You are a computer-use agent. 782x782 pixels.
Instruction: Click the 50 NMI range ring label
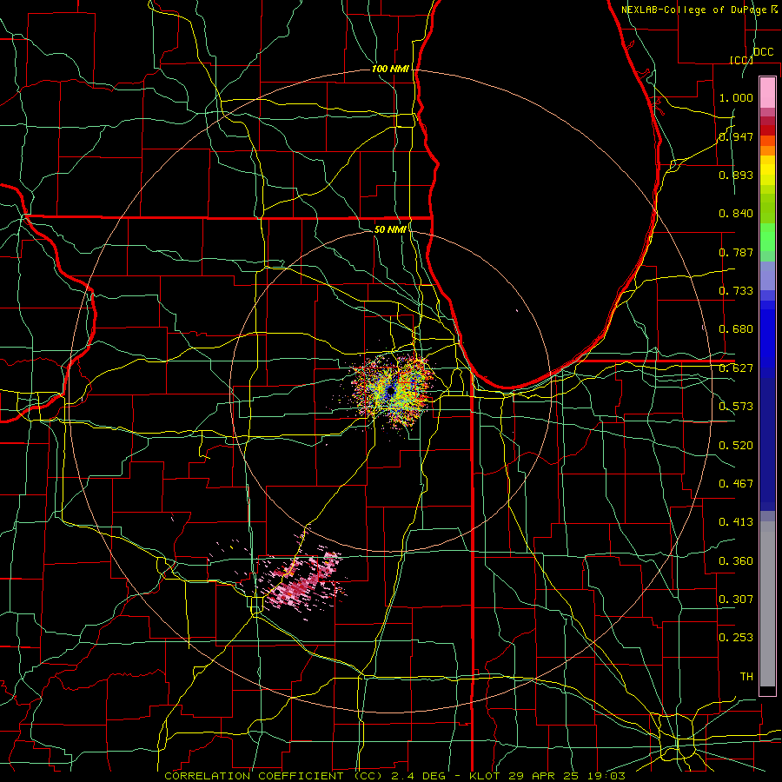pyautogui.click(x=390, y=229)
